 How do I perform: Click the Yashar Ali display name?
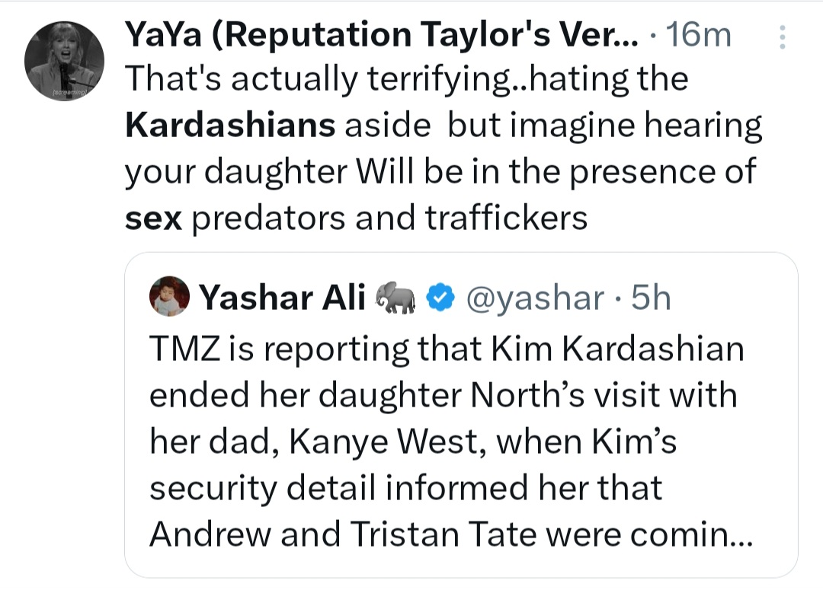tap(282, 297)
